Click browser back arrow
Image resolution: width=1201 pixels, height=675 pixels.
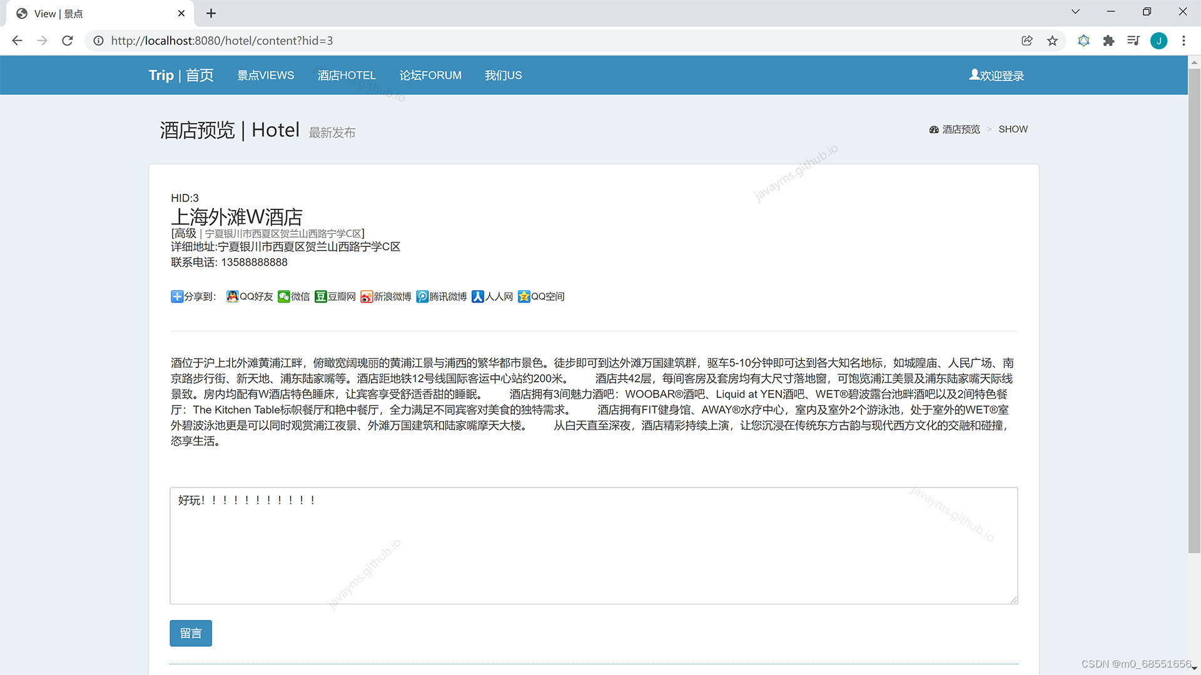[17, 41]
